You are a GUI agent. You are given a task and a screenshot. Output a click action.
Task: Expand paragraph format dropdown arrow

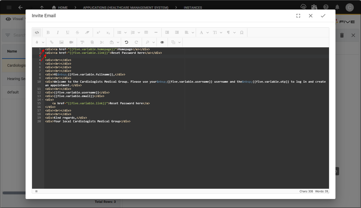(234, 32)
